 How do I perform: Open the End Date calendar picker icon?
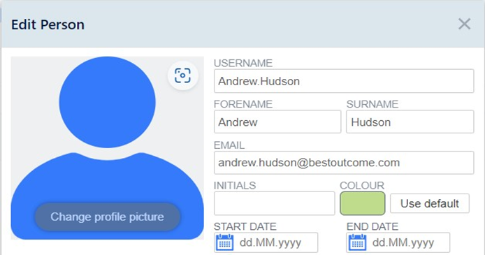pyautogui.click(x=358, y=242)
